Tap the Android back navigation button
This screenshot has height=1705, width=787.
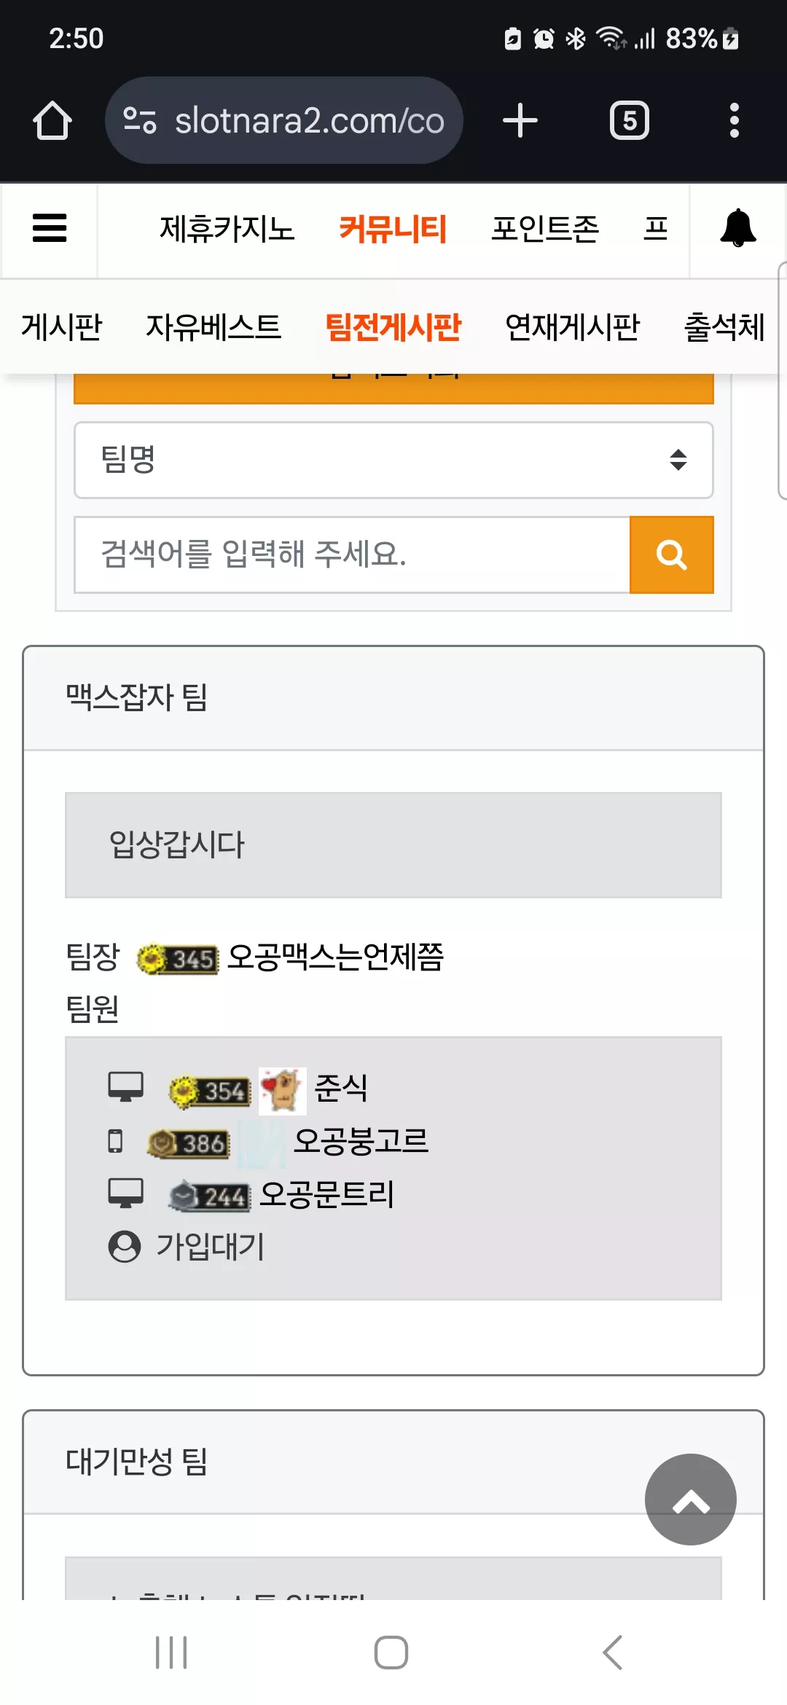pos(613,1652)
